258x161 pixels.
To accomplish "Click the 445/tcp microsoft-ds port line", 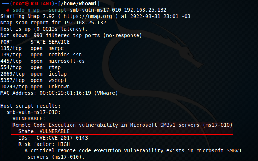I will pos(43,61).
